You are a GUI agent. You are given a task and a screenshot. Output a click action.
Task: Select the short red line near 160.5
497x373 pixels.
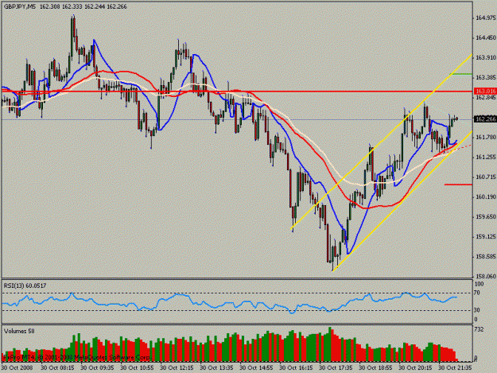point(458,185)
